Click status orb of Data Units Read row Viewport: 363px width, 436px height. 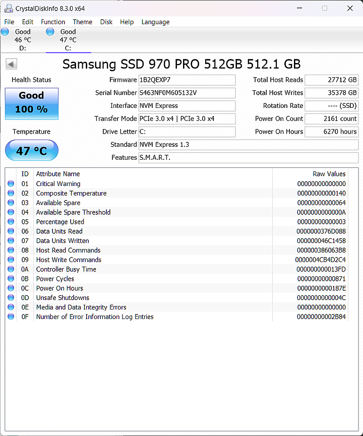11,231
